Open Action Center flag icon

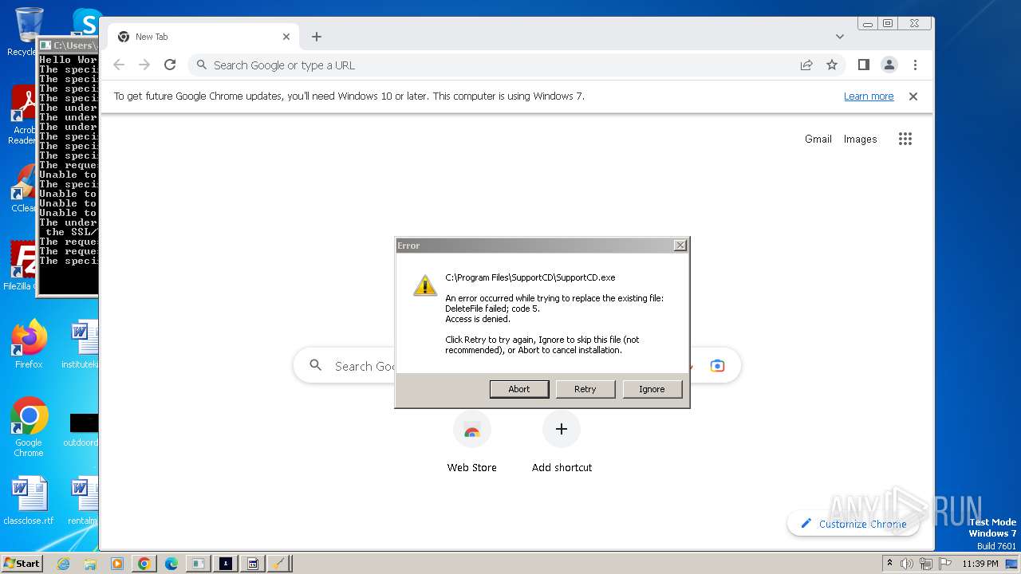pyautogui.click(x=945, y=564)
